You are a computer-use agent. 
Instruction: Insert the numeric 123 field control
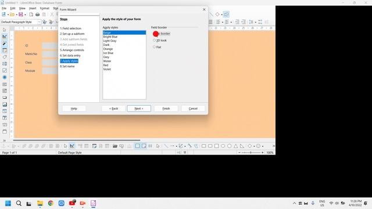point(5,124)
